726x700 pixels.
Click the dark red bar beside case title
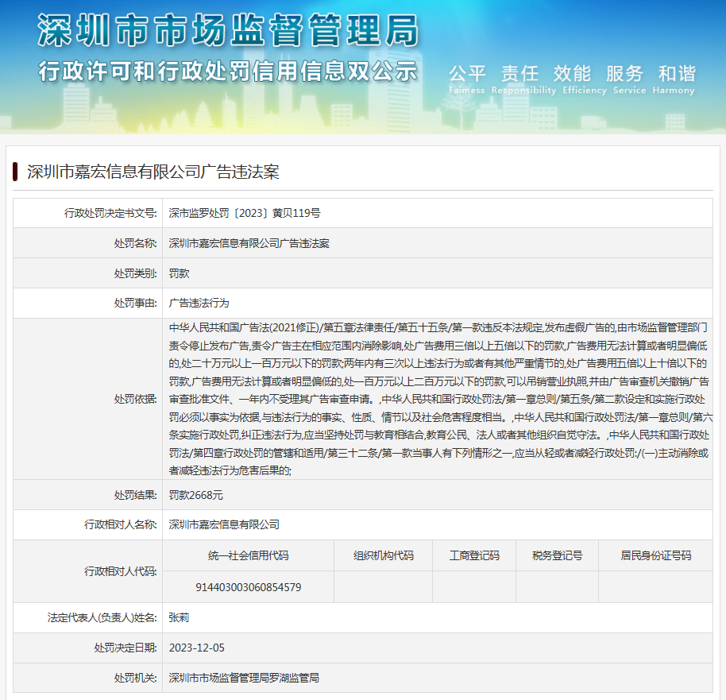(15, 172)
